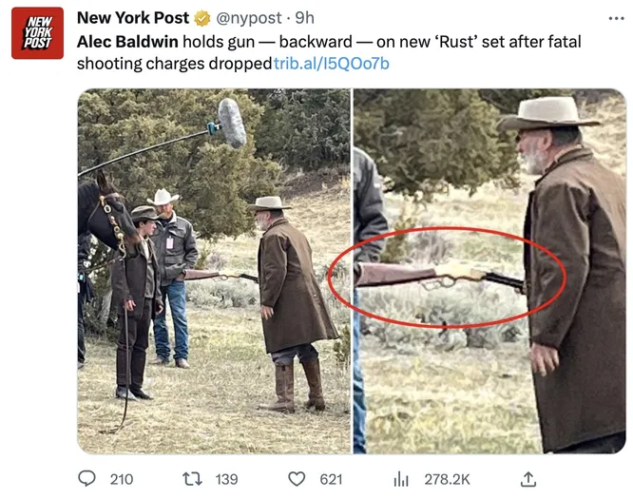Open the reply comment icon

tap(86, 479)
